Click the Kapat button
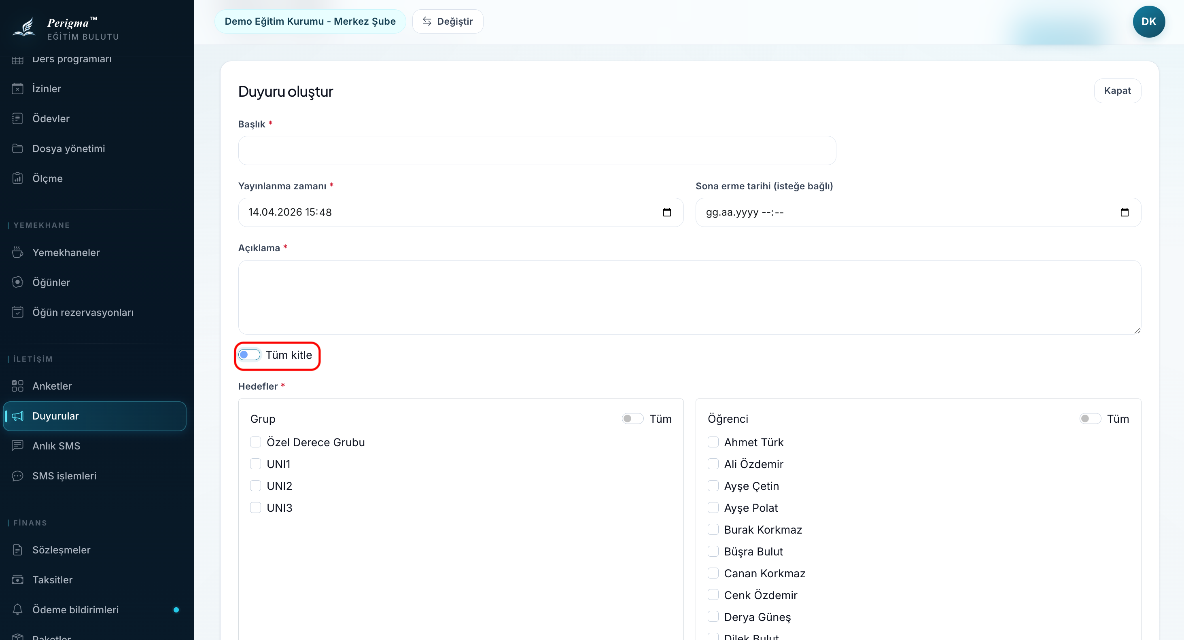Screen dimensions: 1184x640 (1117, 91)
